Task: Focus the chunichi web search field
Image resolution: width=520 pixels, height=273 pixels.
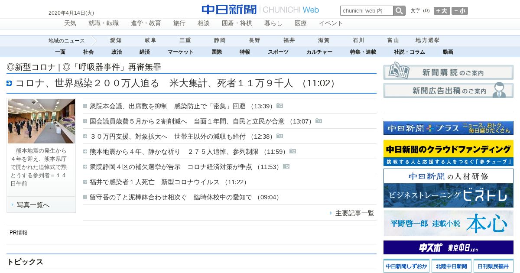Action: [x=367, y=10]
